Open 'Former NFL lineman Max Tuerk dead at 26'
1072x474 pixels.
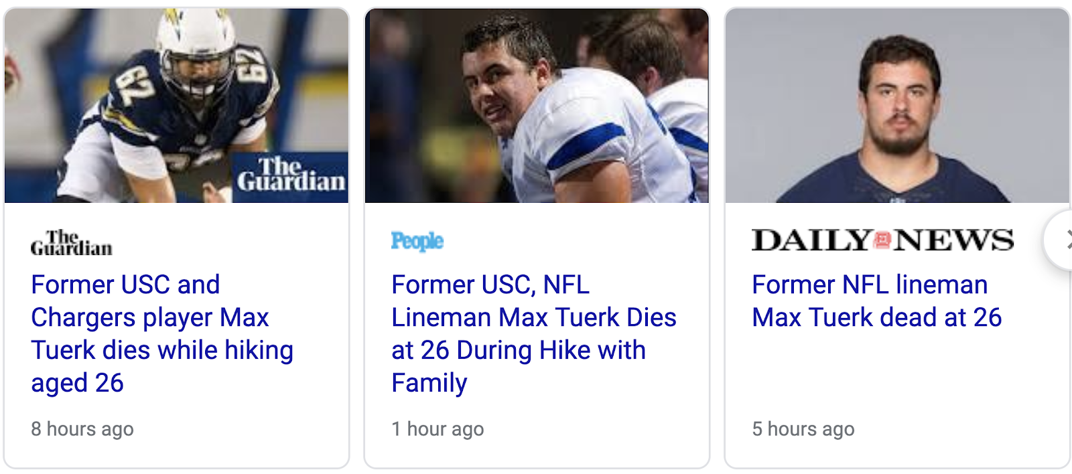(876, 301)
